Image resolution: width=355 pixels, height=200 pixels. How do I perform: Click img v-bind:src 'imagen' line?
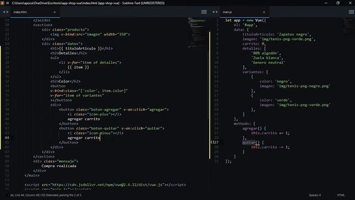tap(90, 34)
